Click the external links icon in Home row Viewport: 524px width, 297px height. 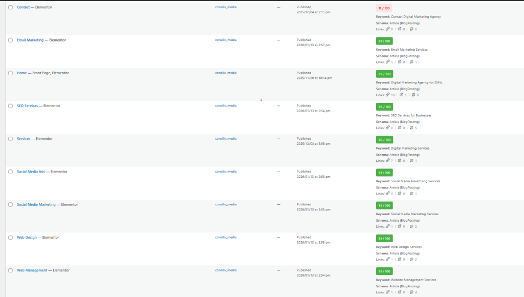(401, 95)
